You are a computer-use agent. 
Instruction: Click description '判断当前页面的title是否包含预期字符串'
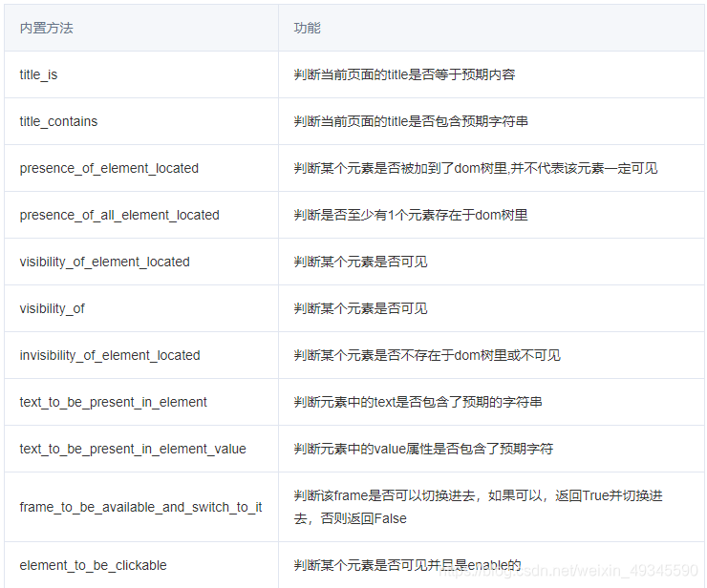pyautogui.click(x=411, y=121)
